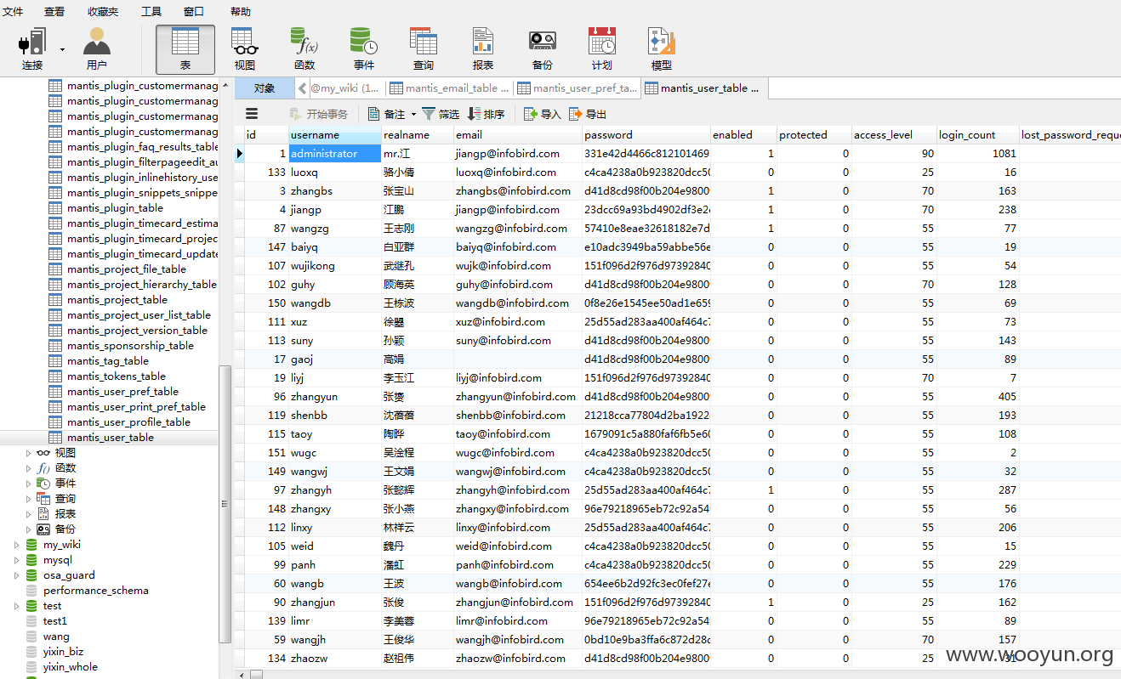Image resolution: width=1121 pixels, height=679 pixels.
Task: Switch to the 对象 tab
Action: pyautogui.click(x=265, y=88)
